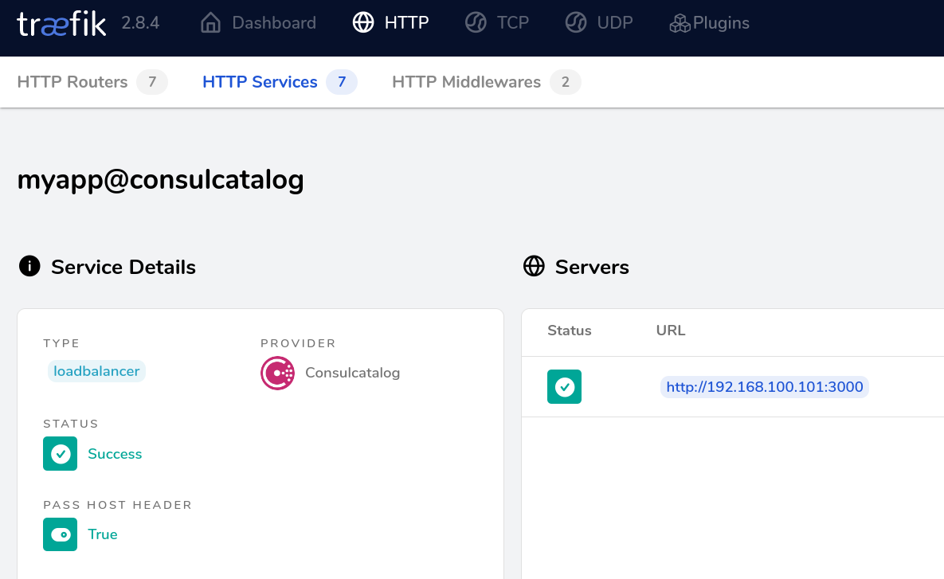
Task: Select the HTTP Services tab
Action: (260, 82)
